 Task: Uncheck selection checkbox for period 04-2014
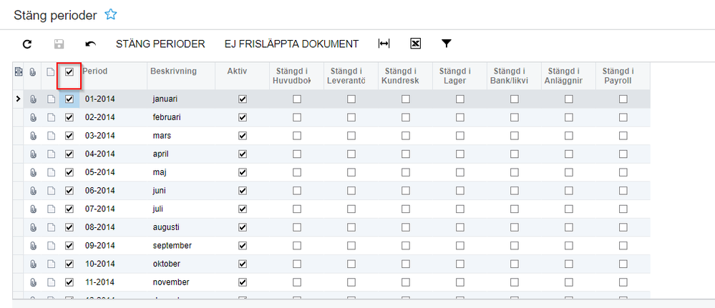click(x=69, y=154)
